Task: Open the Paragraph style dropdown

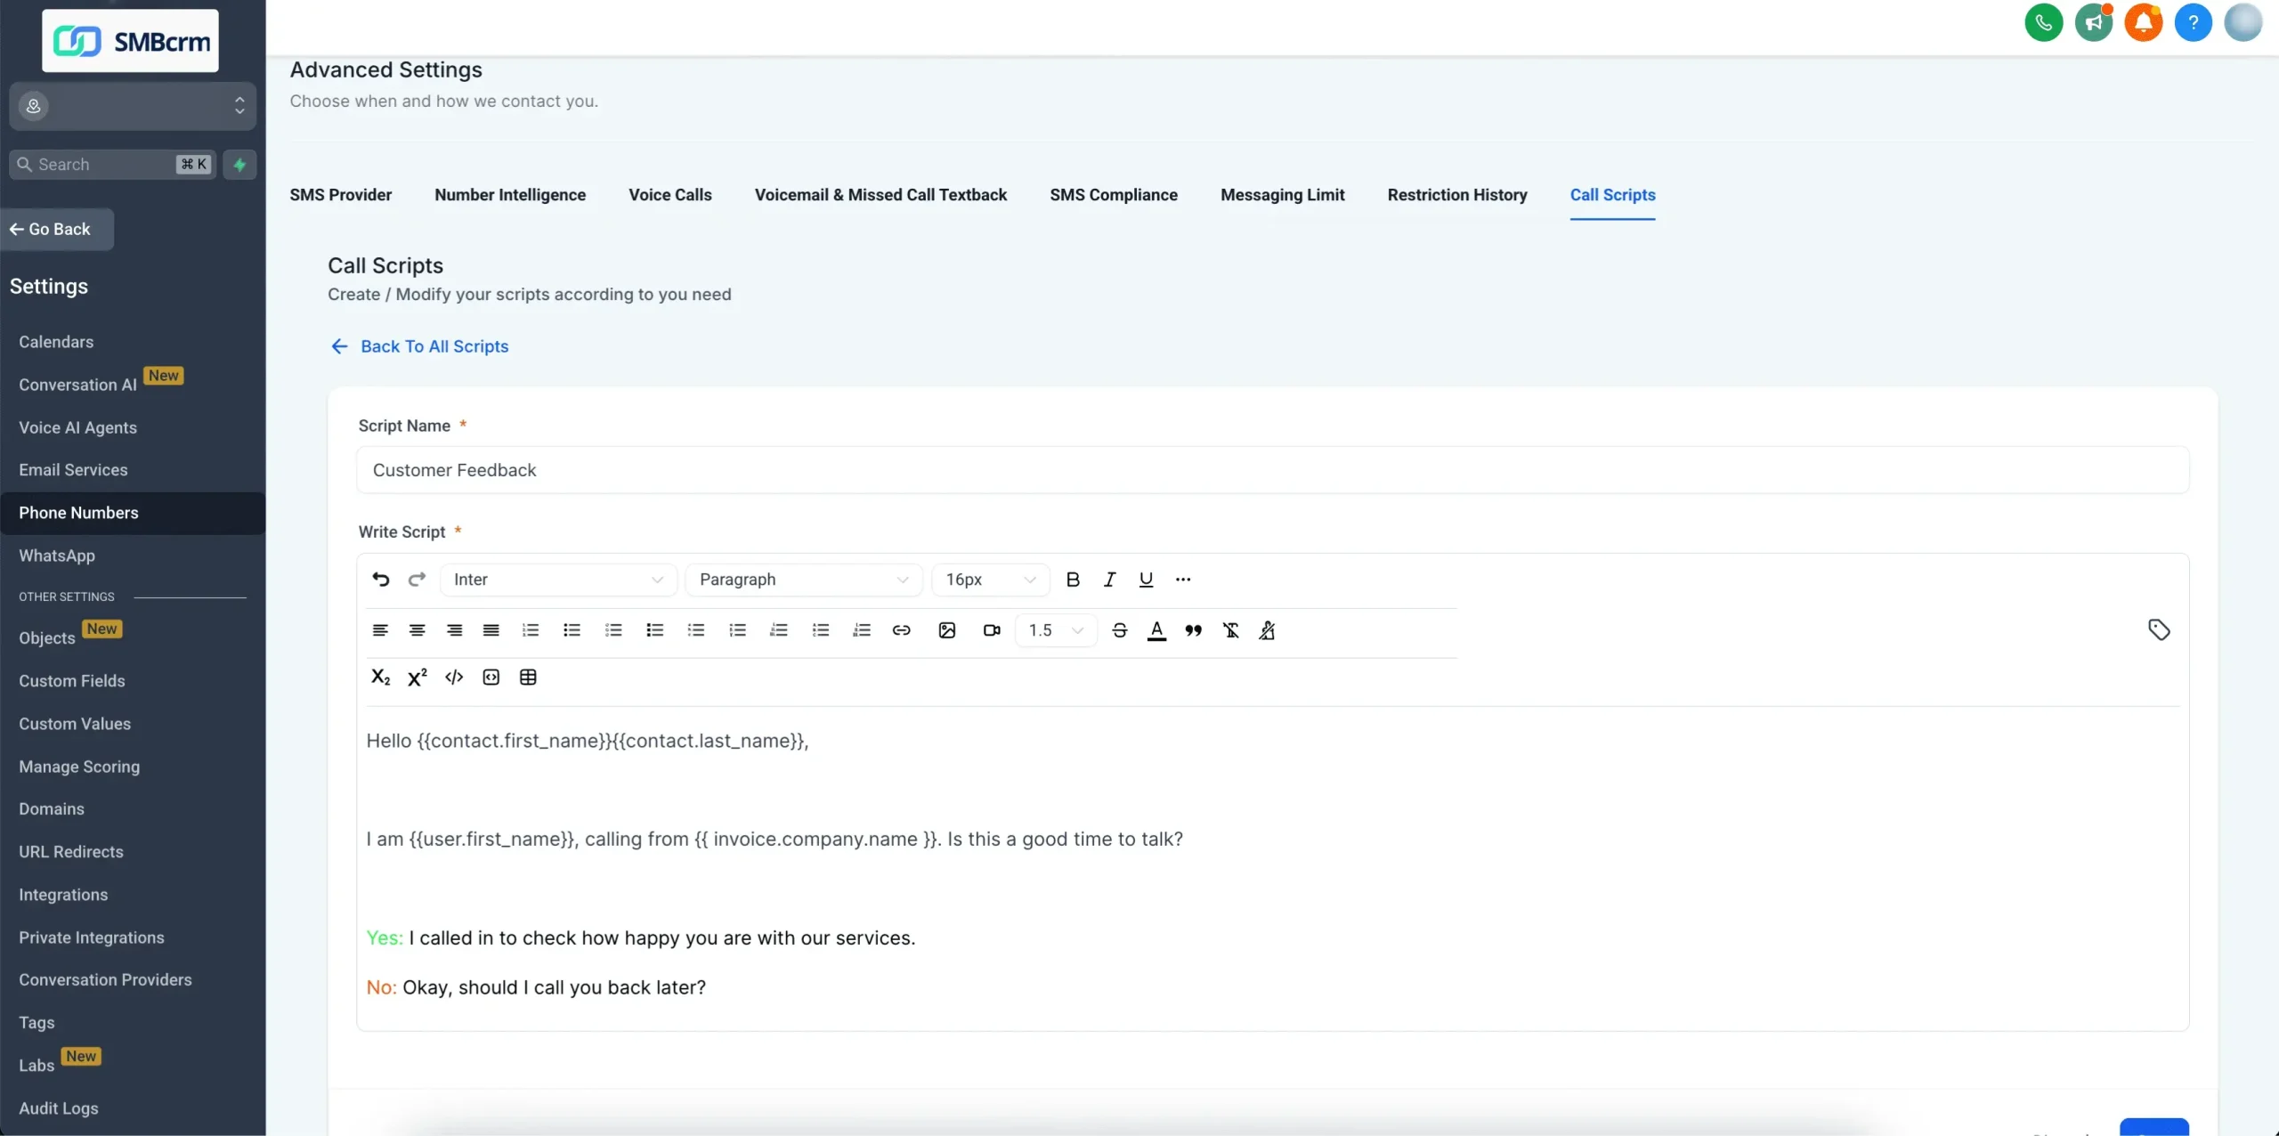Action: coord(804,580)
